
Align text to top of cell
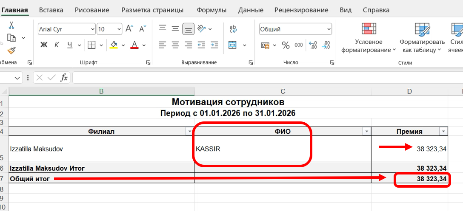[x=162, y=28]
